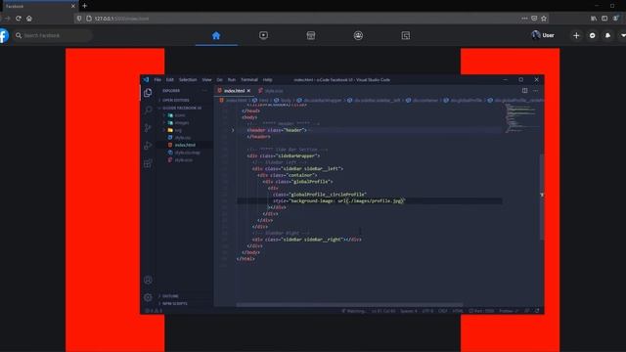Viewport: 626px width, 352px height.
Task: Click the Port 5500 Live Server button
Action: click(x=481, y=311)
